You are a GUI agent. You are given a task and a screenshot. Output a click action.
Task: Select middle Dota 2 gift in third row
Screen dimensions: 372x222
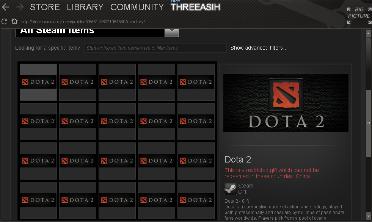coord(117,161)
